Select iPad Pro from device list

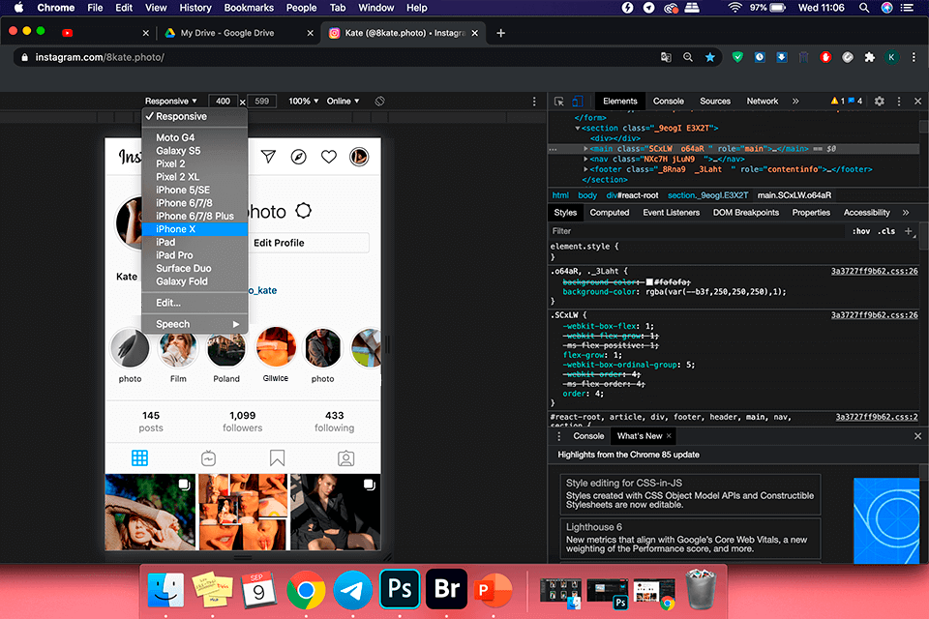(x=174, y=255)
